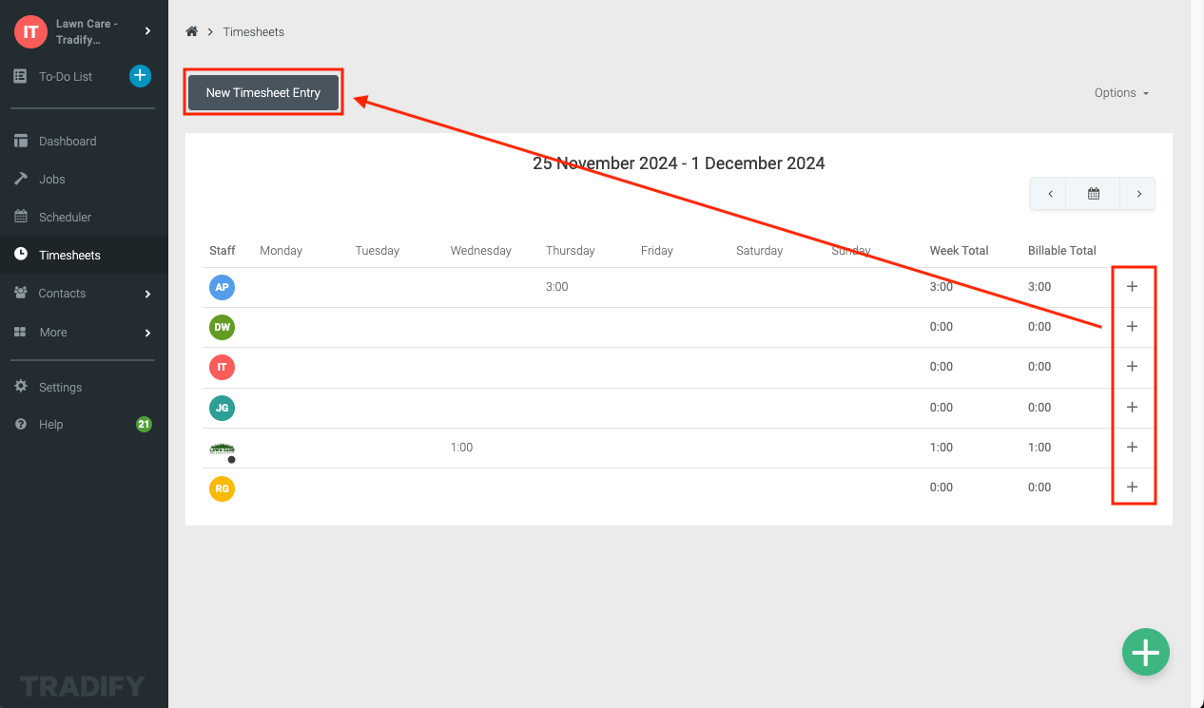The width and height of the screenshot is (1204, 708).
Task: Click the Timesheets clock icon
Action: pyautogui.click(x=20, y=255)
